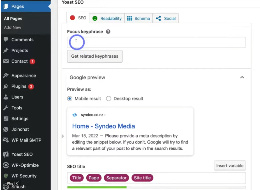Click the Social share icon
Screen dimensions: 260x190
(x=158, y=18)
